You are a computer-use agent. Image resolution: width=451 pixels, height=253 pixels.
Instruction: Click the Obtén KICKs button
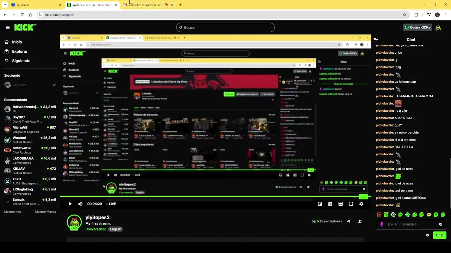click(418, 27)
